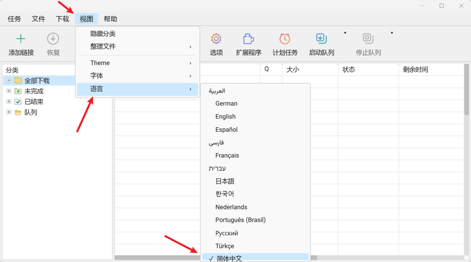Screen dimensions: 471x262
Task: Click the 选项 toolbar label
Action: (x=216, y=53)
